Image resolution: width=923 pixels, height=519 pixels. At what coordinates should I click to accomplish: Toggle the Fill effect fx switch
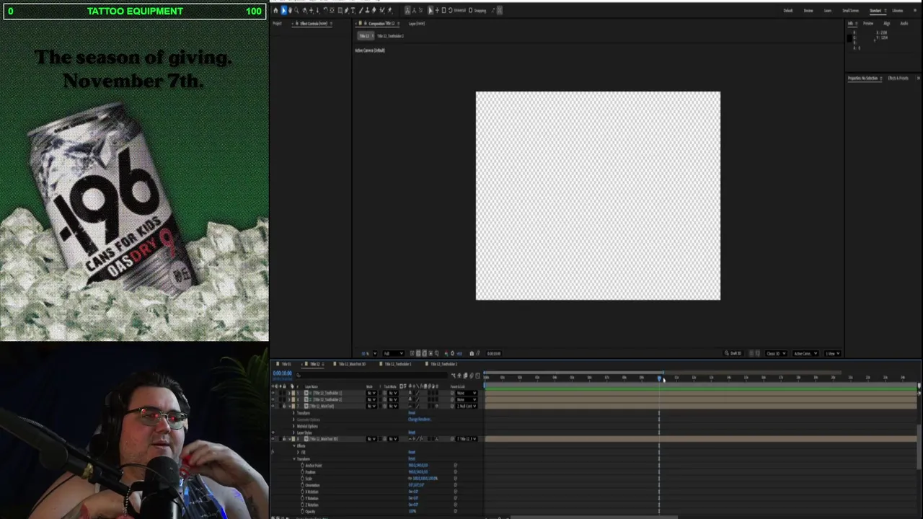(x=273, y=452)
